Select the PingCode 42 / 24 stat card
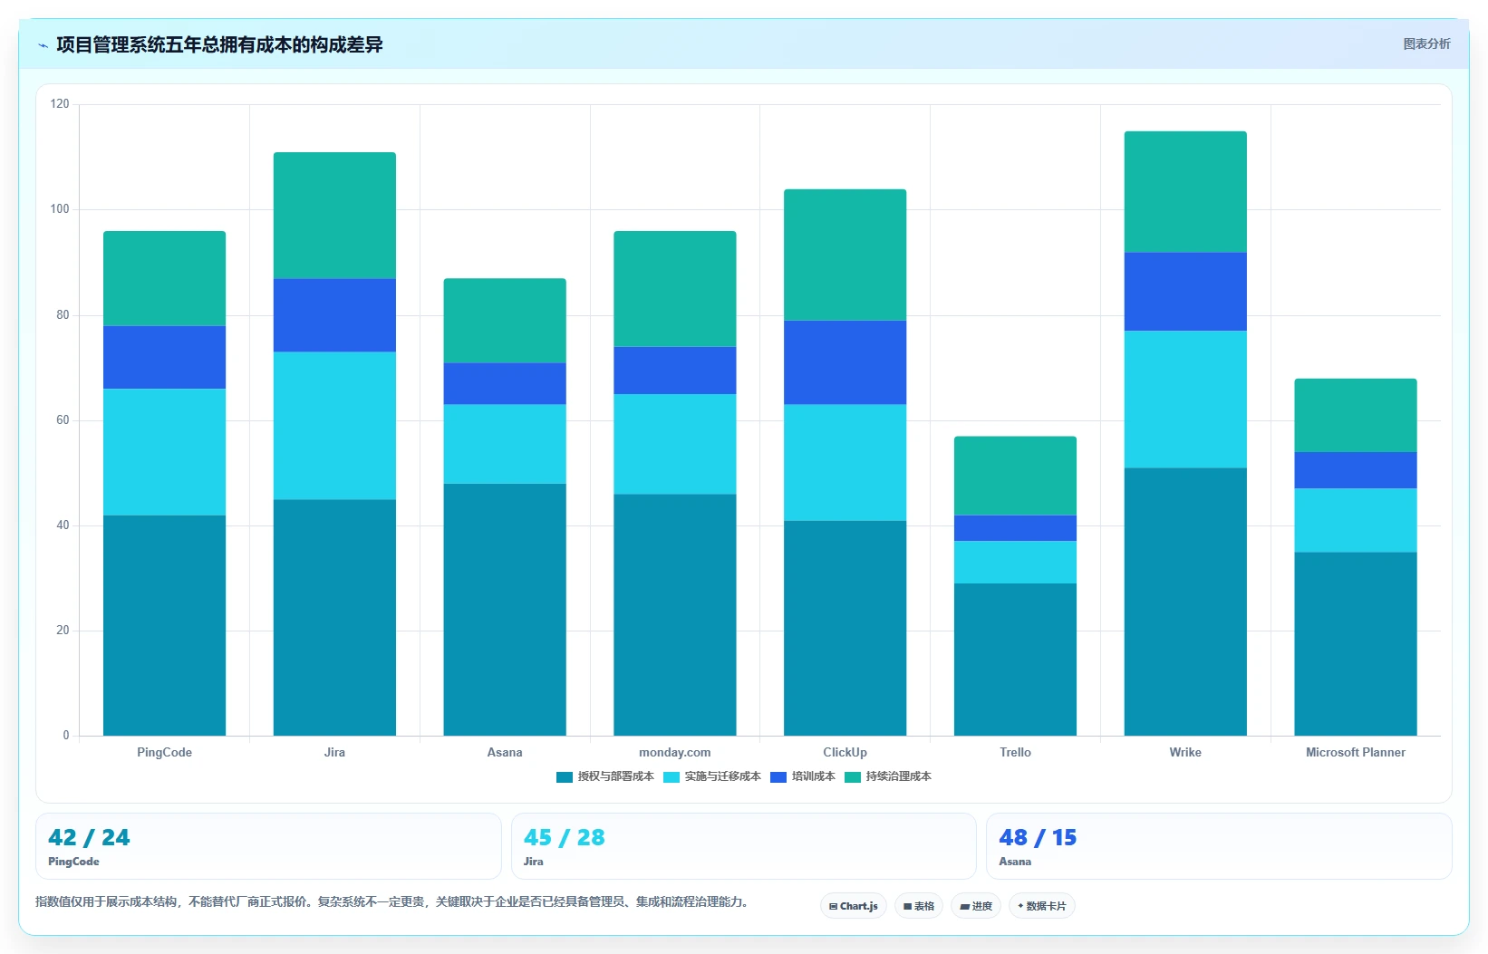The image size is (1488, 954). (268, 846)
